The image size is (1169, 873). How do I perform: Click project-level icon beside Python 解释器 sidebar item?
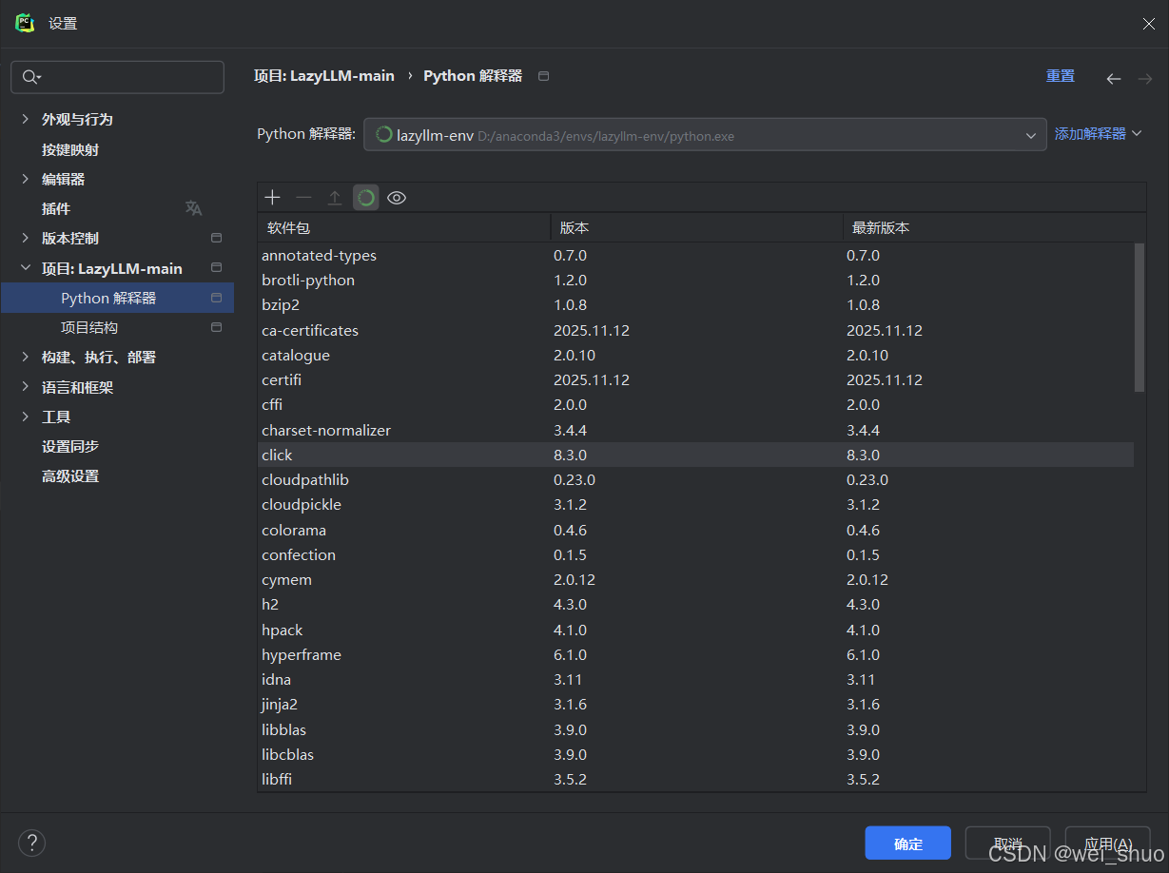coord(216,298)
